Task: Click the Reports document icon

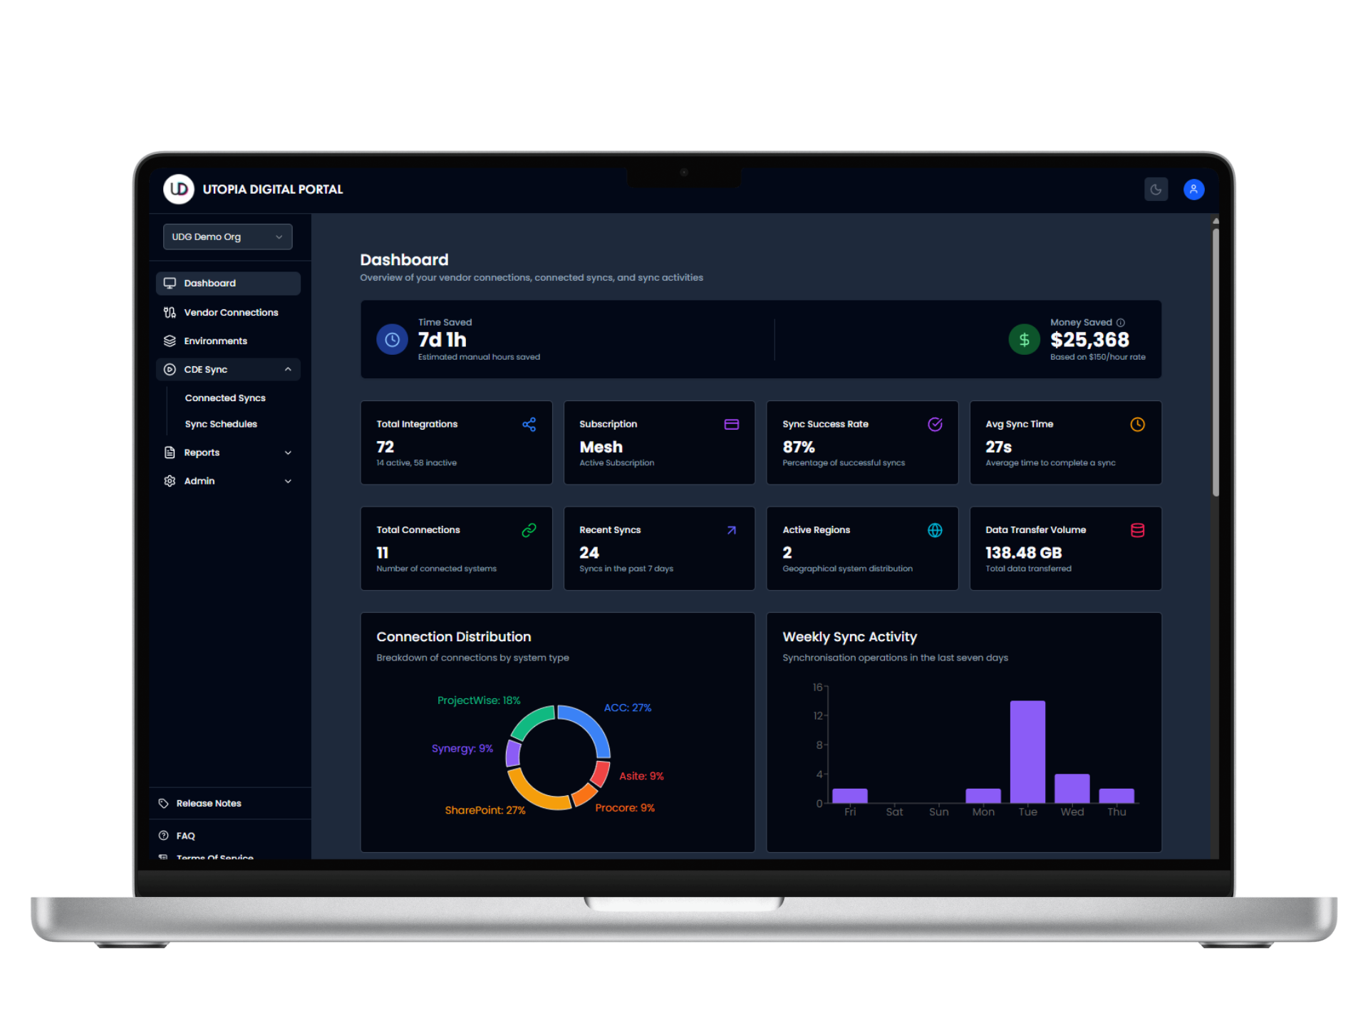Action: click(170, 452)
